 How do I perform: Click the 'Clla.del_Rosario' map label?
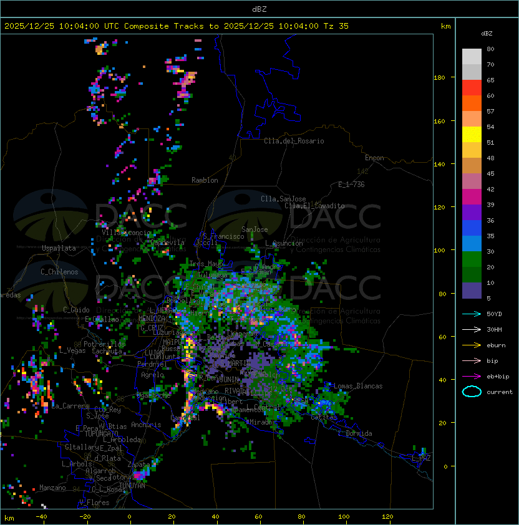294,141
